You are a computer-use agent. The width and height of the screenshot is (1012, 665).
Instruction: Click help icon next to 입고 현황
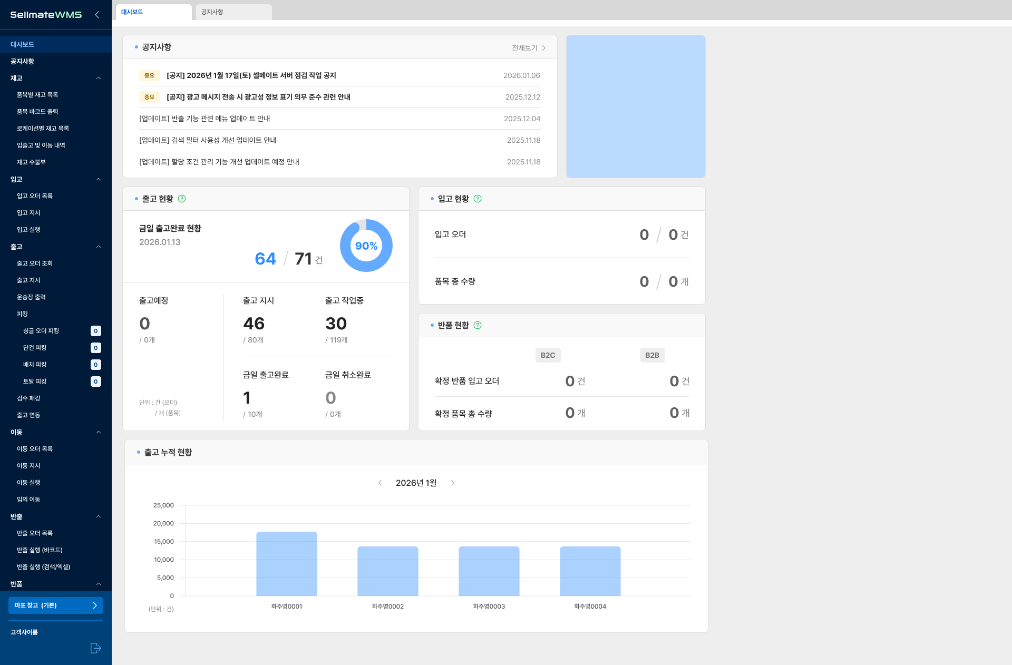478,199
